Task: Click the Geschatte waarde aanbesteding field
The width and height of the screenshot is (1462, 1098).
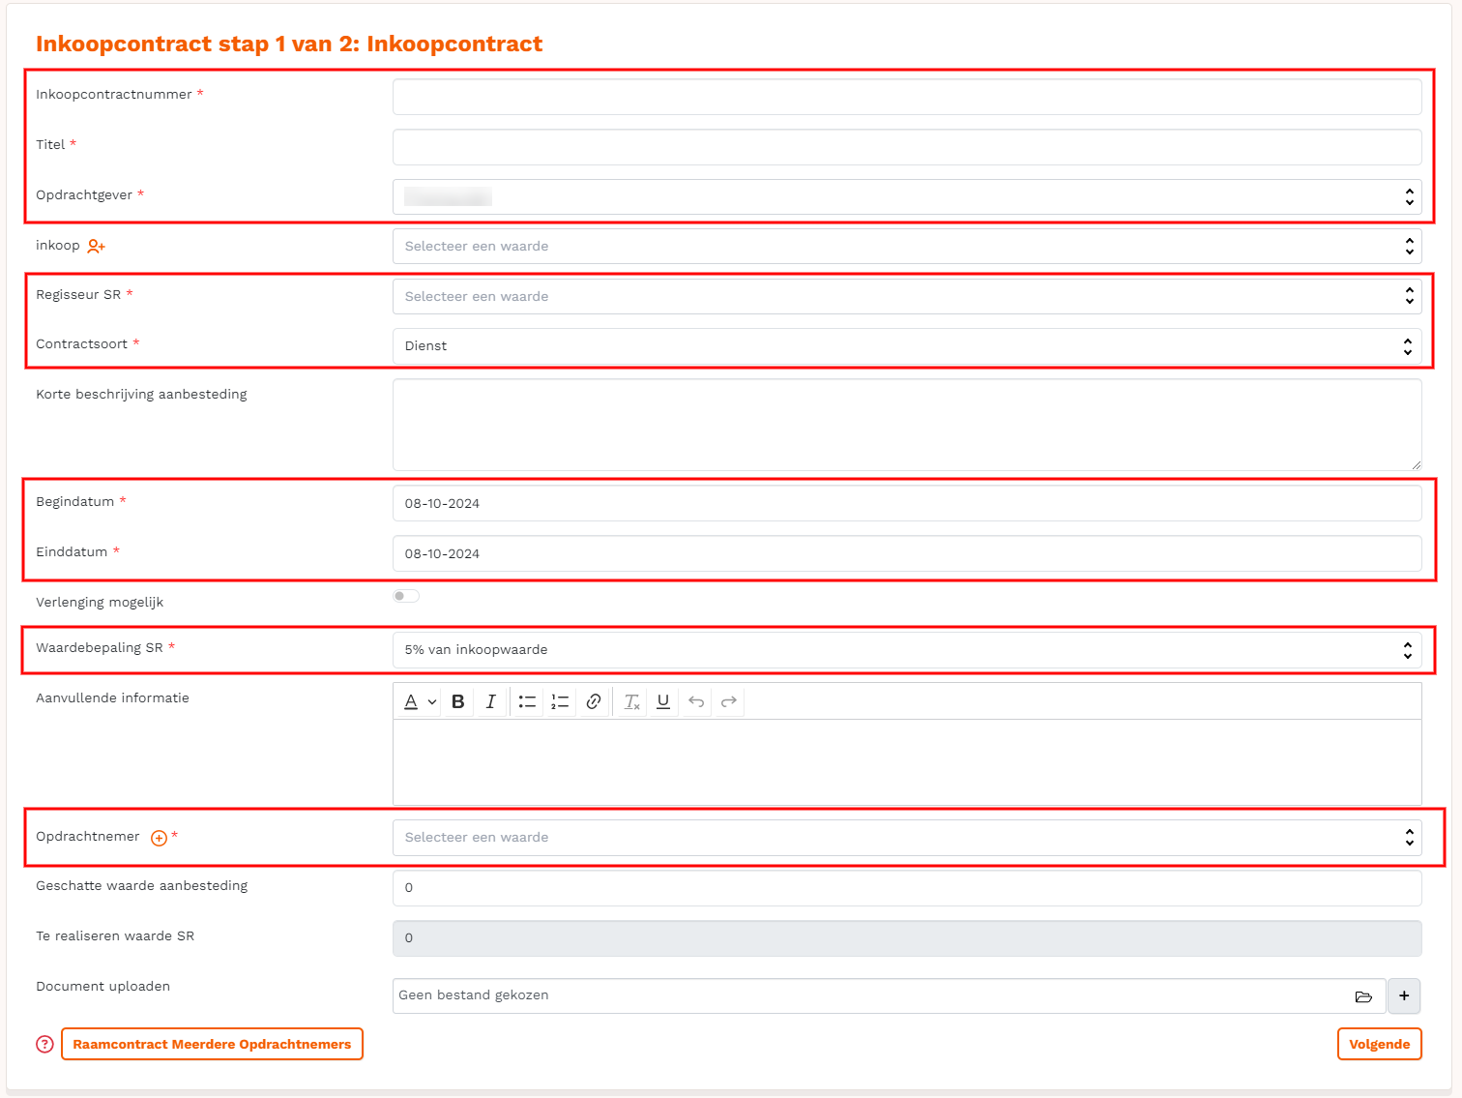Action: [907, 888]
